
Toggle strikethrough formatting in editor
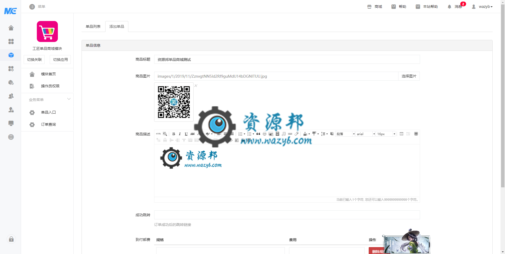pos(192,134)
